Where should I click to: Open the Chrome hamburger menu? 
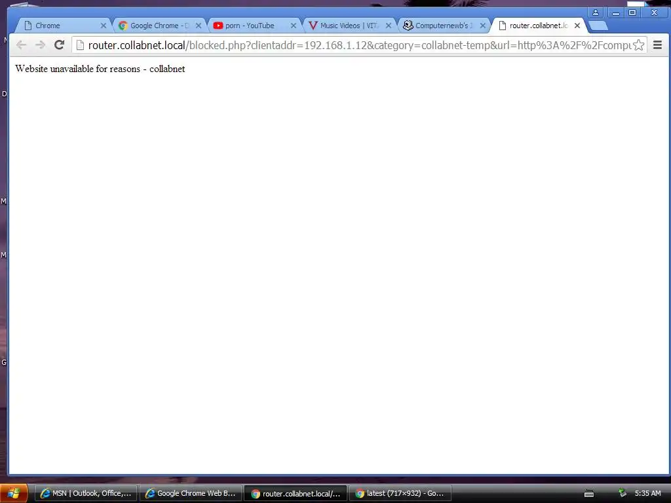tap(658, 45)
